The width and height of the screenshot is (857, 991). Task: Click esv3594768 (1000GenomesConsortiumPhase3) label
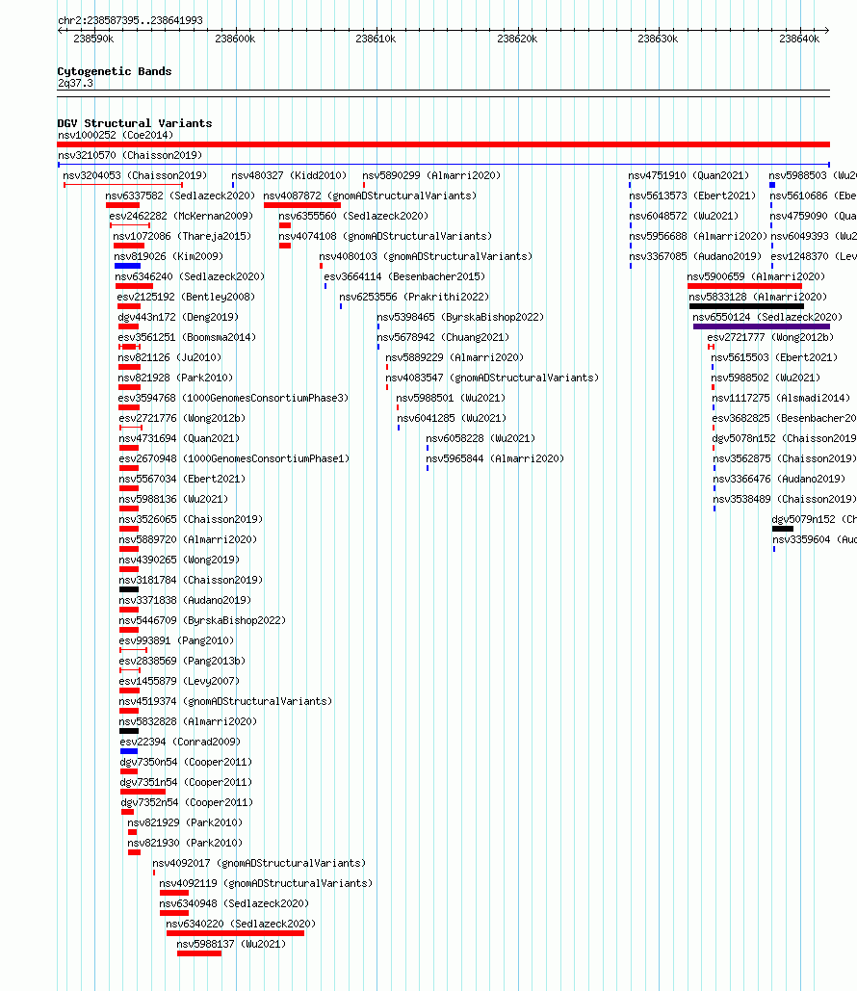point(233,398)
